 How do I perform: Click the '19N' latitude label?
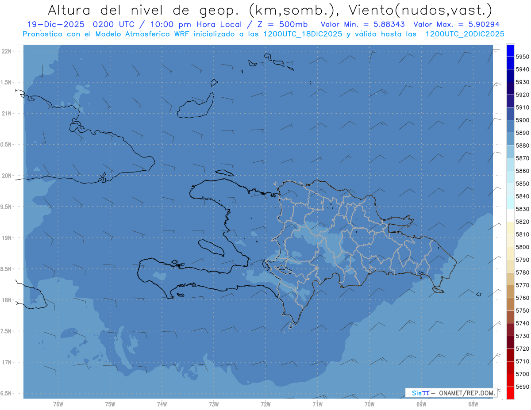click(8, 238)
